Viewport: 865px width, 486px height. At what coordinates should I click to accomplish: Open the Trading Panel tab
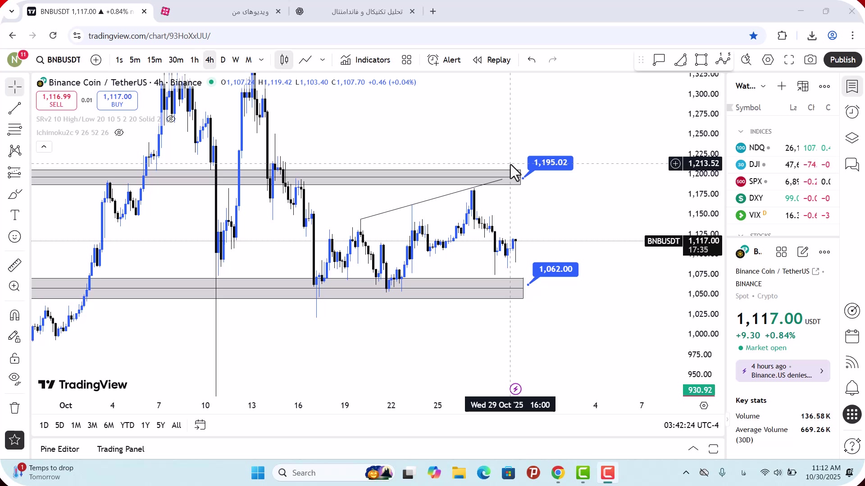121,450
